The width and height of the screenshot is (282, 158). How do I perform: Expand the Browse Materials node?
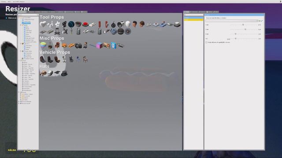click(x=19, y=101)
